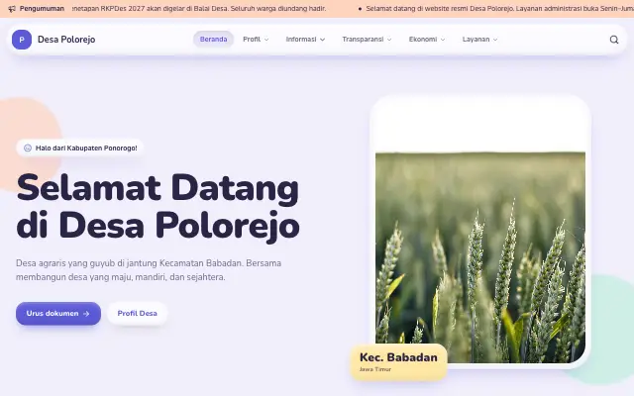634x396 pixels.
Task: Click the Pengumuman announcement label
Action: 42,9
